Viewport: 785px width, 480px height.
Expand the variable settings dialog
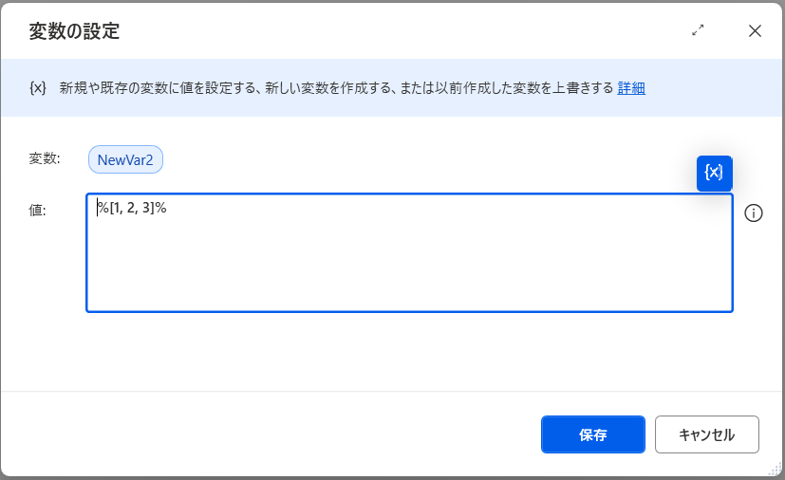click(x=699, y=30)
